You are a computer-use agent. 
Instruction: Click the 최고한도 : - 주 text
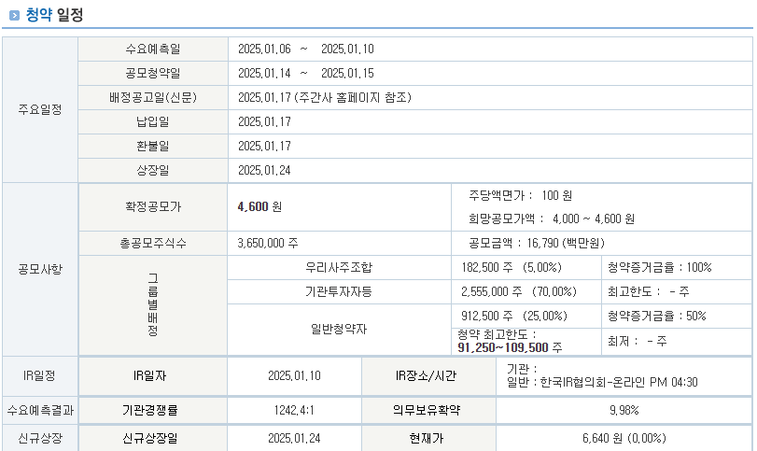pos(649,291)
